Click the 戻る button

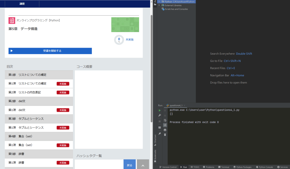tap(129, 165)
